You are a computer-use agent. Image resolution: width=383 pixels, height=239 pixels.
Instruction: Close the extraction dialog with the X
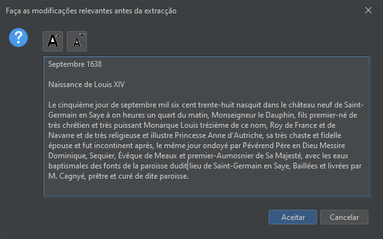[x=368, y=10]
